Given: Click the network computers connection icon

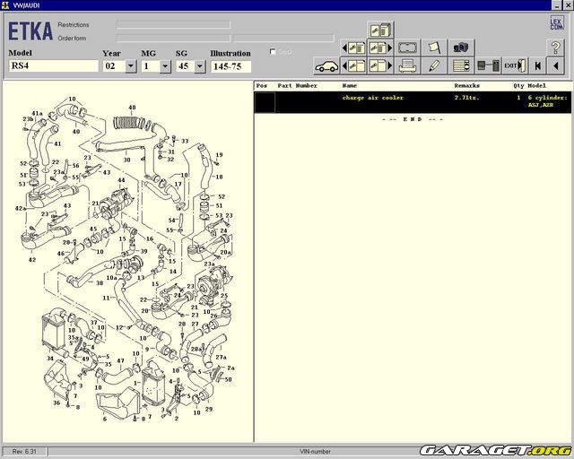Looking at the screenshot, I should click(x=489, y=65).
